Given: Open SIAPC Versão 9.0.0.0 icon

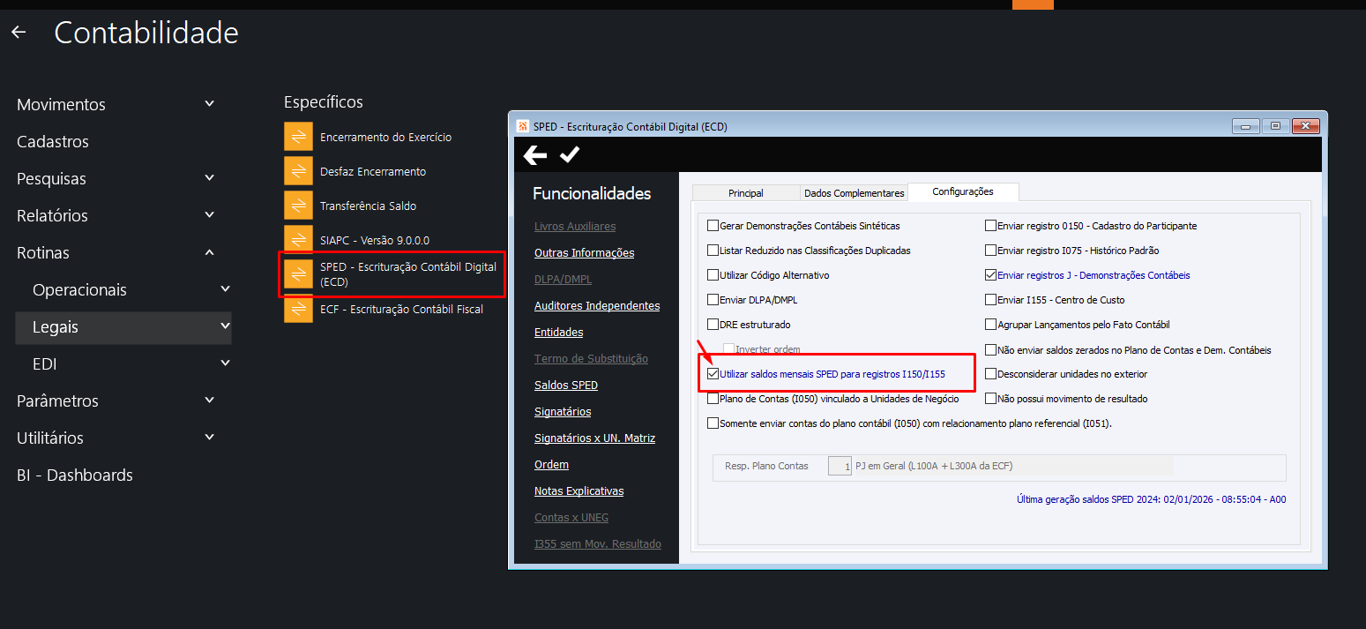Looking at the screenshot, I should (x=298, y=240).
